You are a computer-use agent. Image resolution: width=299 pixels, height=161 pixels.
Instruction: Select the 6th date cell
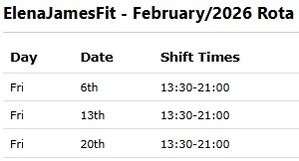pyautogui.click(x=89, y=87)
